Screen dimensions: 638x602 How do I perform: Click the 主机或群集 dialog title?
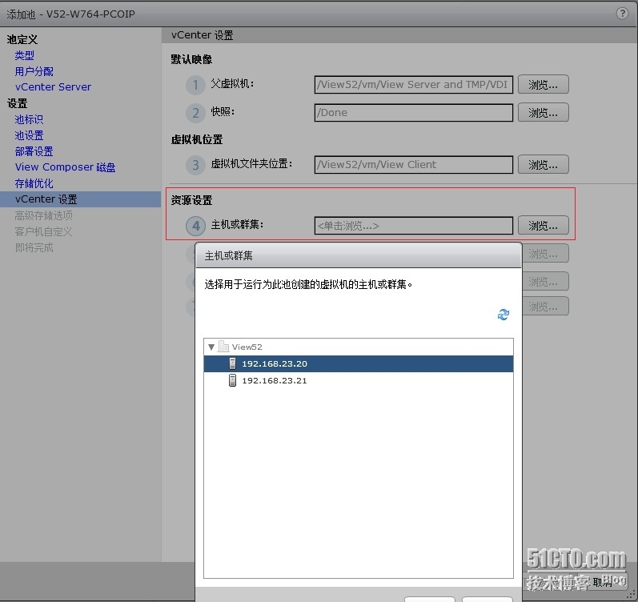coord(228,255)
